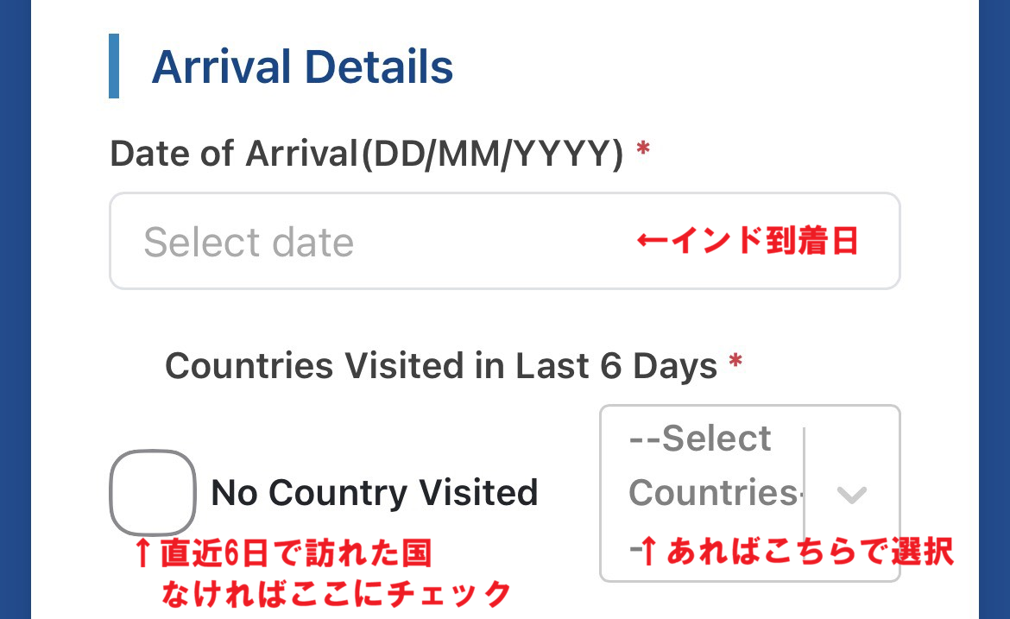
Task: Click the "Select date" placeholder text
Action: click(249, 243)
